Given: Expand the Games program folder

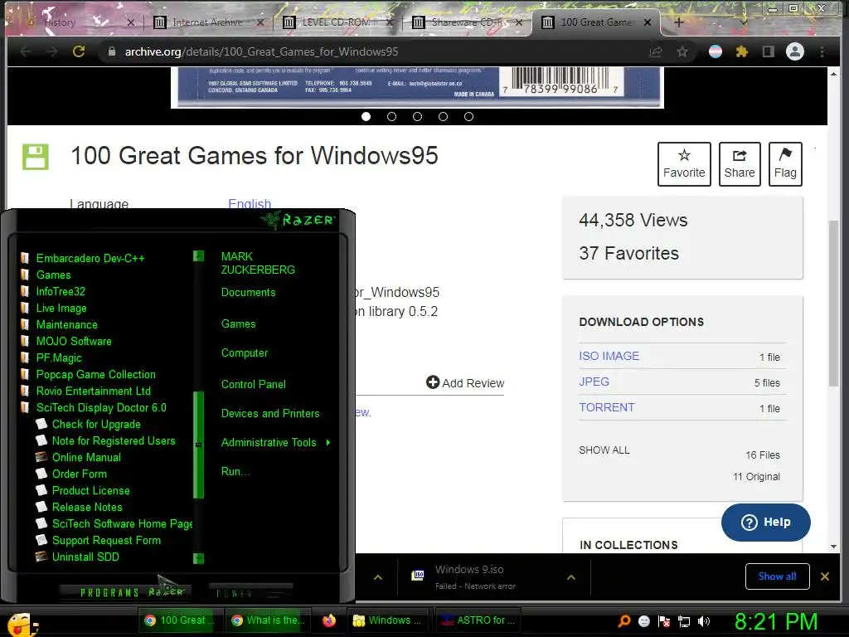Looking at the screenshot, I should click(x=53, y=275).
